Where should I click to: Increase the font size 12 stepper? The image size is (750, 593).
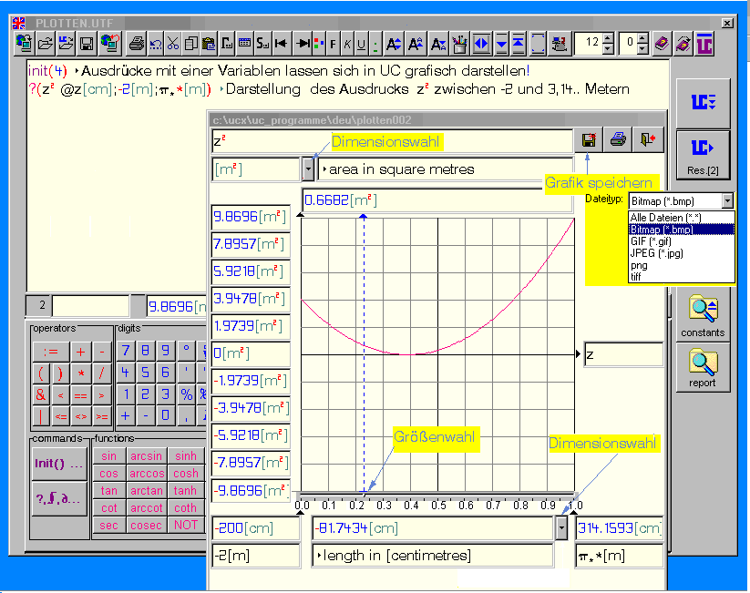click(x=608, y=38)
